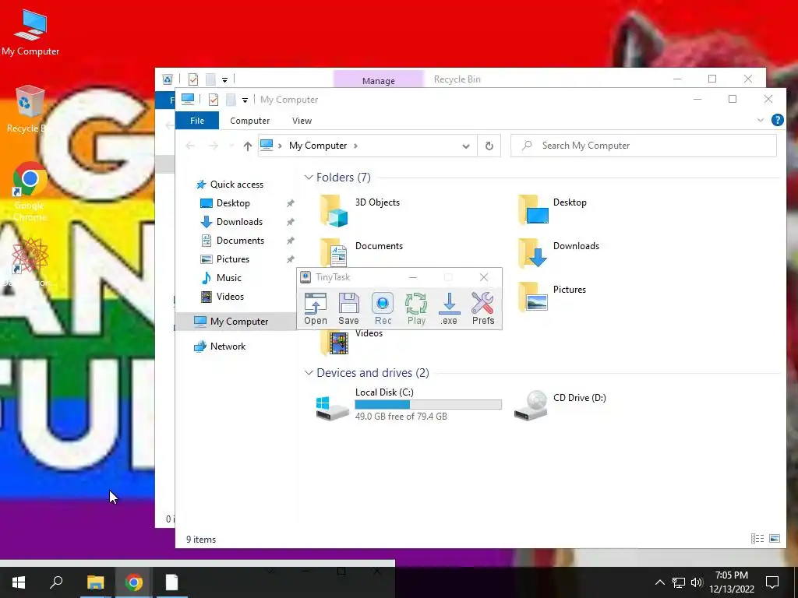Click Local Disk (C:) storage usage bar
This screenshot has width=798, height=598.
[x=428, y=404]
